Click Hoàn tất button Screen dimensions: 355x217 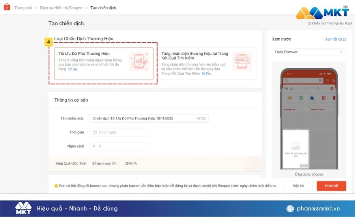(x=331, y=186)
